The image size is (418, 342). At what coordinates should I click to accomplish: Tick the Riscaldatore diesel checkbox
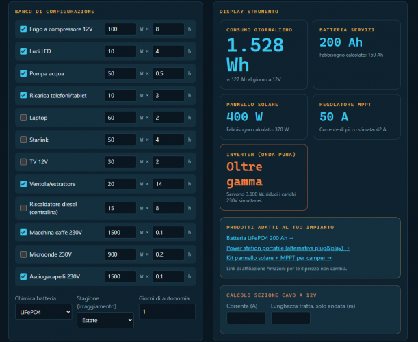23,208
